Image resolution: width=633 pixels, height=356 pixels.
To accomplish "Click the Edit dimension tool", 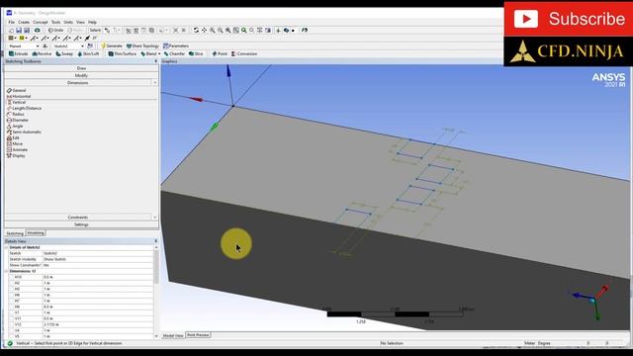I will point(13,137).
